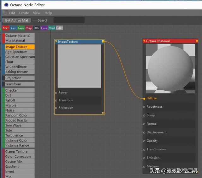
Task: Select Clamp Texture in node list
Action: pyautogui.click(x=20, y=152)
